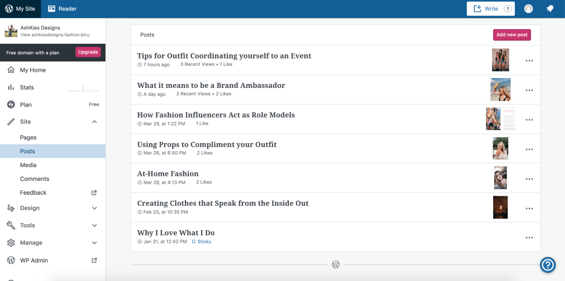This screenshot has height=281, width=565.
Task: Open ellipsis menu for At-Home Fashion post
Action: [529, 179]
